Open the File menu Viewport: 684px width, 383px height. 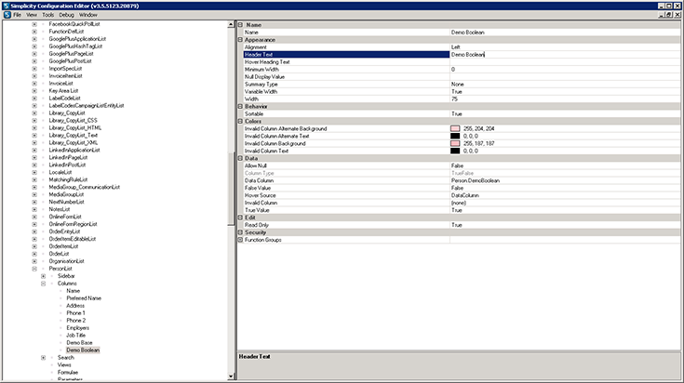pos(18,15)
